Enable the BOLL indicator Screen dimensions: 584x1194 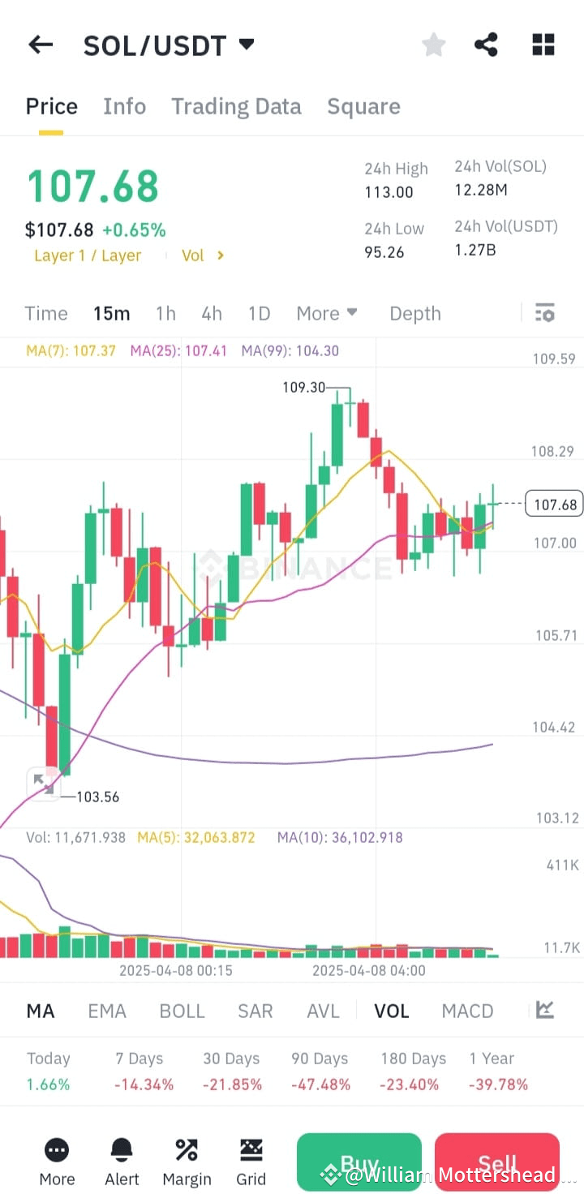point(182,1011)
